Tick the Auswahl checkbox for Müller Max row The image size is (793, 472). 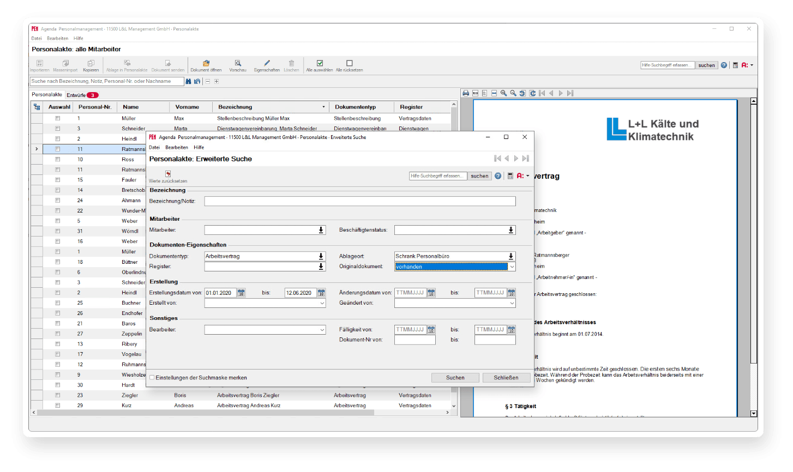pos(57,118)
